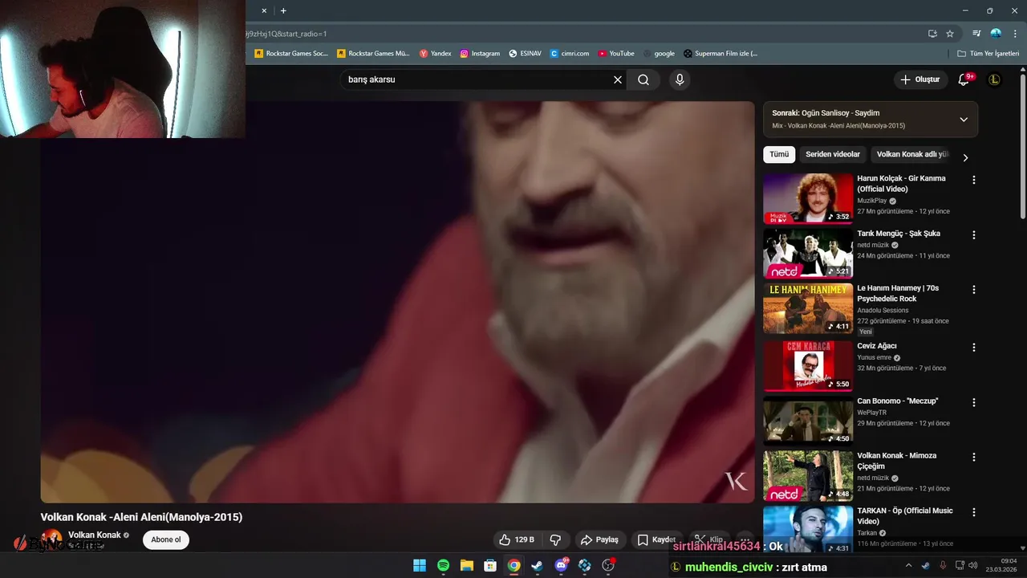Select the Seriden videolar filter chip
This screenshot has height=578, width=1027.
pos(833,154)
